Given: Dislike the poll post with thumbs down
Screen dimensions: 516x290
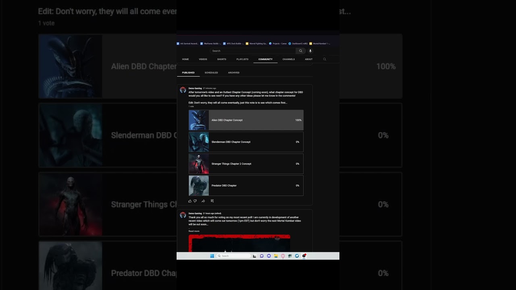Looking at the screenshot, I should click(195, 201).
